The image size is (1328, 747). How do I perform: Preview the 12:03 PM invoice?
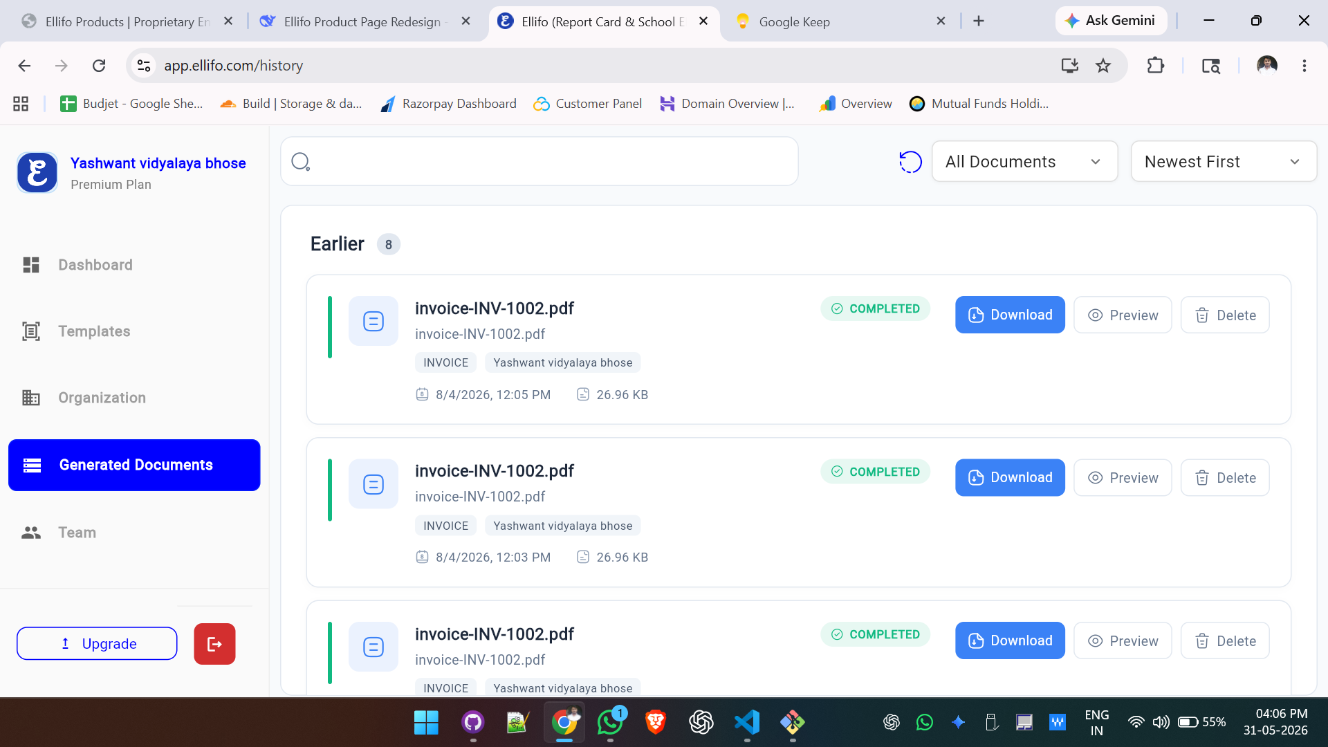point(1123,477)
